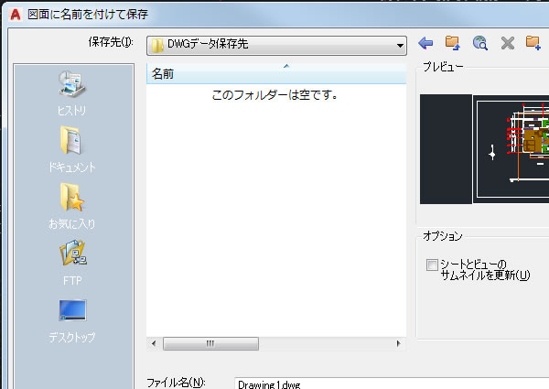Screen dimensions: 549x389
Task: Toggle シートとビューのサムネイルを更新 checkbox
Action: click(x=432, y=265)
